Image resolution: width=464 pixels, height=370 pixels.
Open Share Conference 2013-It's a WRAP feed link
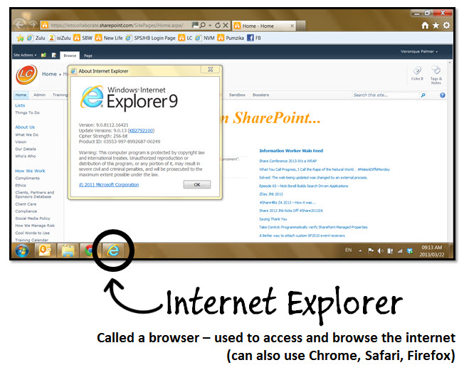(x=288, y=162)
